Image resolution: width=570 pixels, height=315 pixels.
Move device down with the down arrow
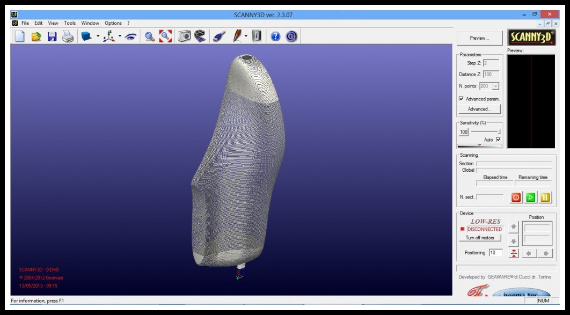pyautogui.click(x=513, y=241)
